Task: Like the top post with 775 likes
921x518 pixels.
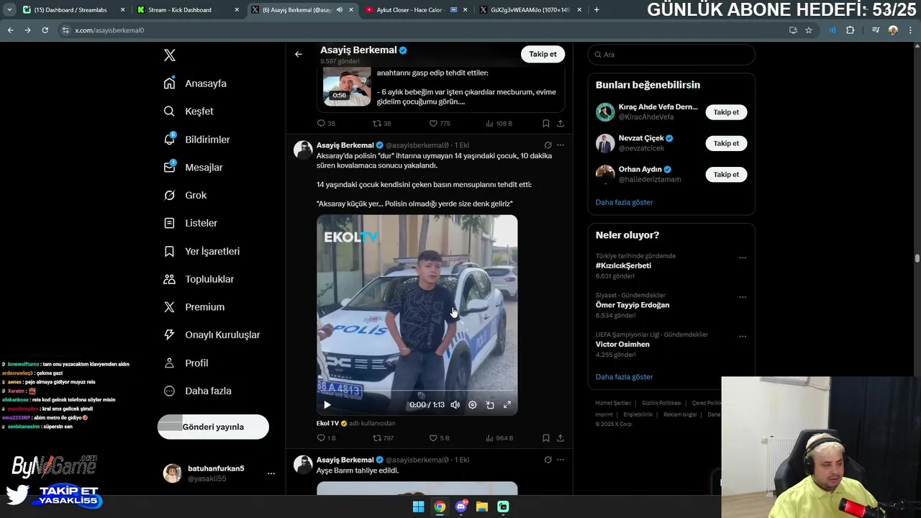Action: [x=440, y=124]
